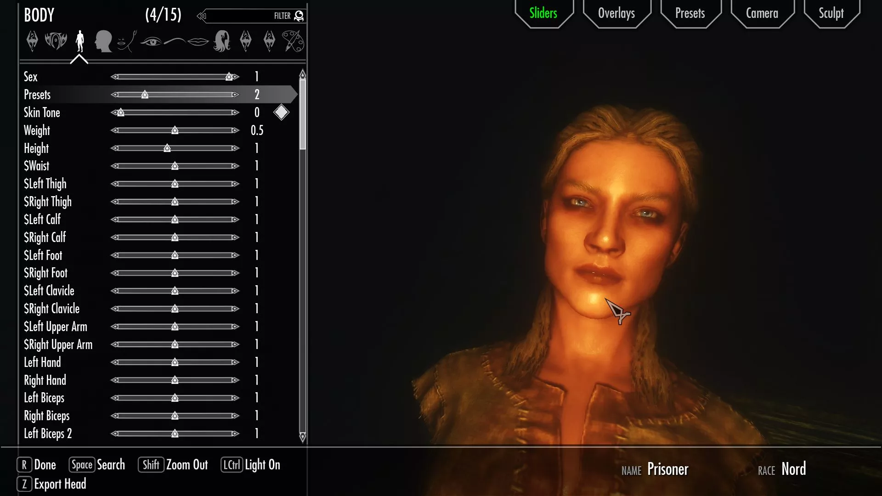The image size is (882, 496).
Task: Increase the $Left Thigh slider with right arrow
Action: (x=235, y=184)
